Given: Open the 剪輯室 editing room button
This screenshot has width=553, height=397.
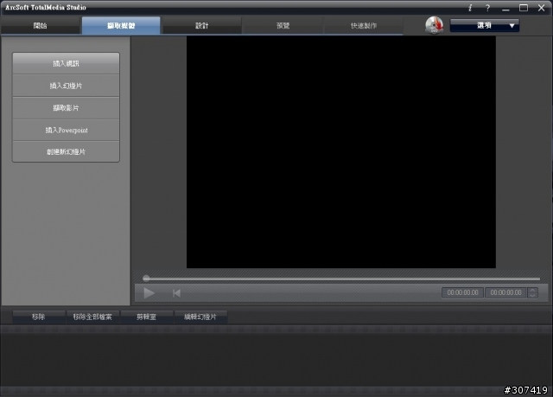Looking at the screenshot, I should (x=147, y=317).
